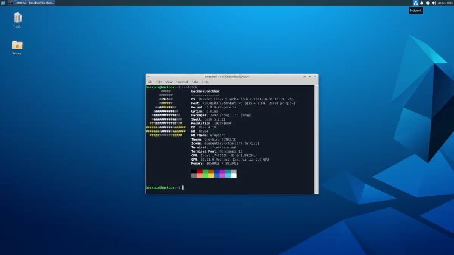Viewport: 454px width, 255px height.
Task: Click the 'Shell: bash 5.2.21' line
Action: pyautogui.click(x=208, y=119)
